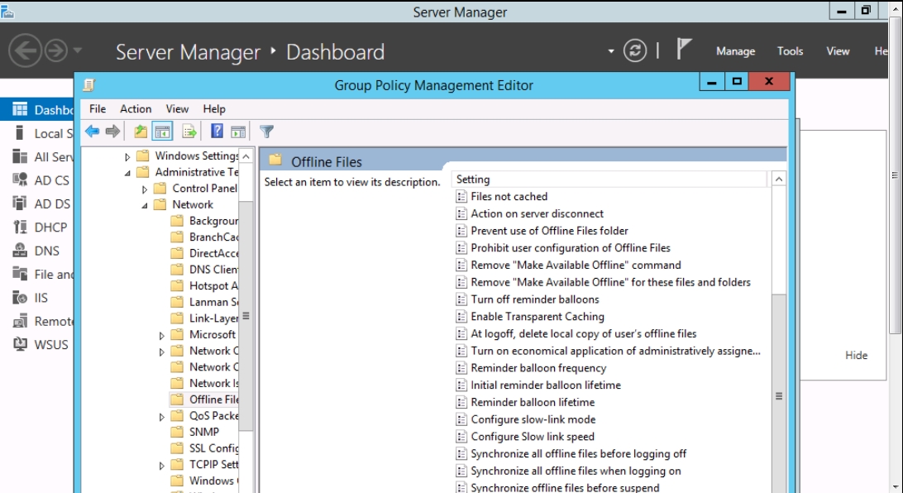The image size is (903, 493).
Task: Select Configure slow-link mode setting
Action: click(x=533, y=420)
